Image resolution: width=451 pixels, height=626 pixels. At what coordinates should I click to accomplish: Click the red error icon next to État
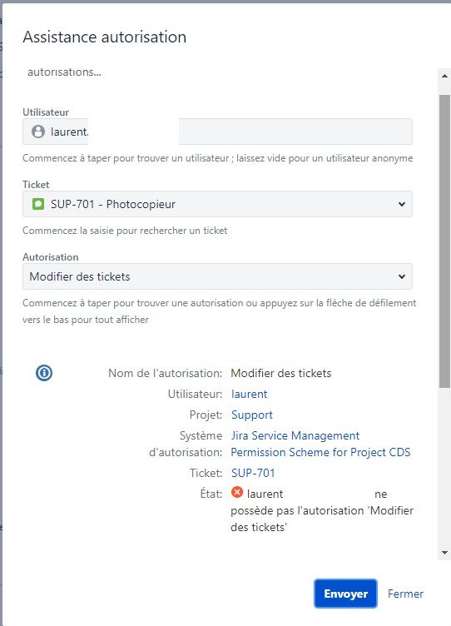[236, 492]
